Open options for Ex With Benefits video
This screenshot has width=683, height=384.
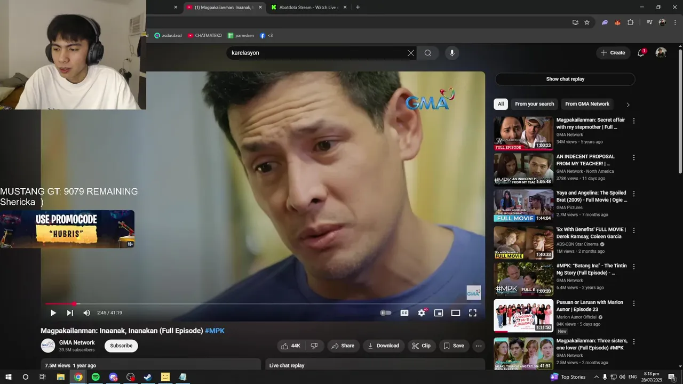coord(634,230)
